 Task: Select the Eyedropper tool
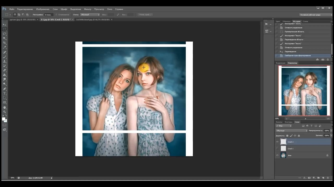(4, 48)
